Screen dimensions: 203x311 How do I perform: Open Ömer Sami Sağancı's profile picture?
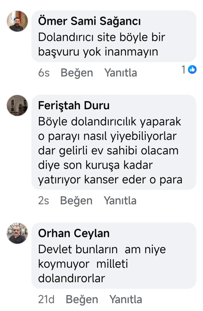click(17, 21)
